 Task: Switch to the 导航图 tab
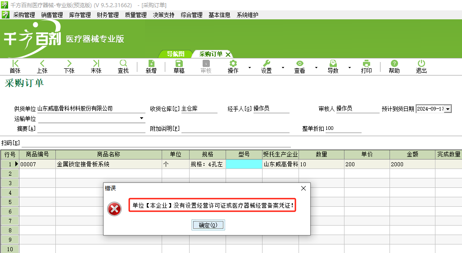pyautogui.click(x=176, y=54)
